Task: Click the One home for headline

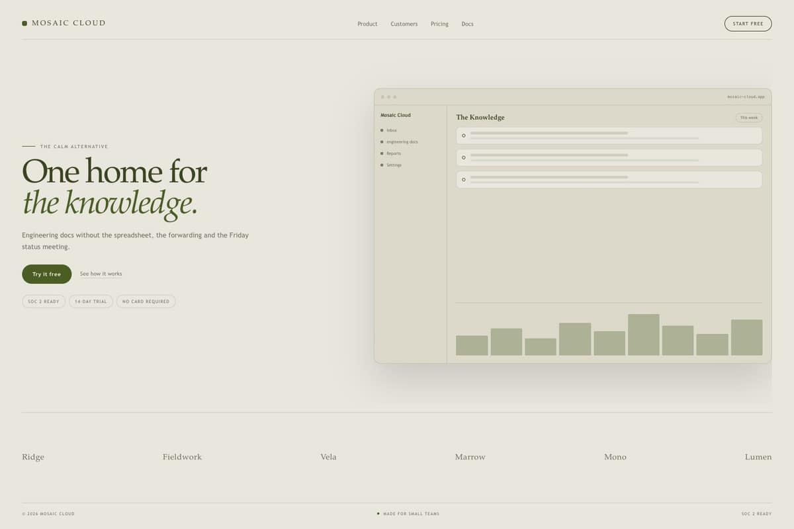Action: pyautogui.click(x=114, y=171)
